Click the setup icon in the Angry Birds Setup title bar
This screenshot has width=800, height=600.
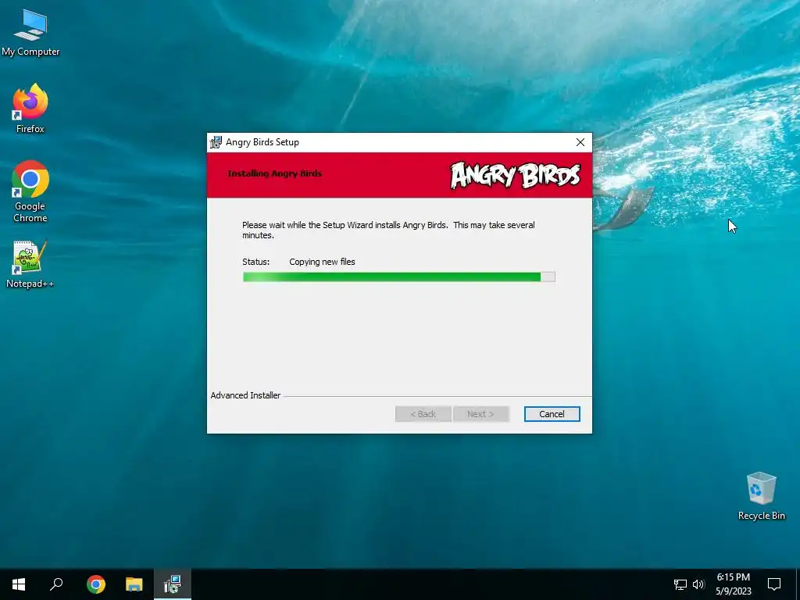coord(216,142)
